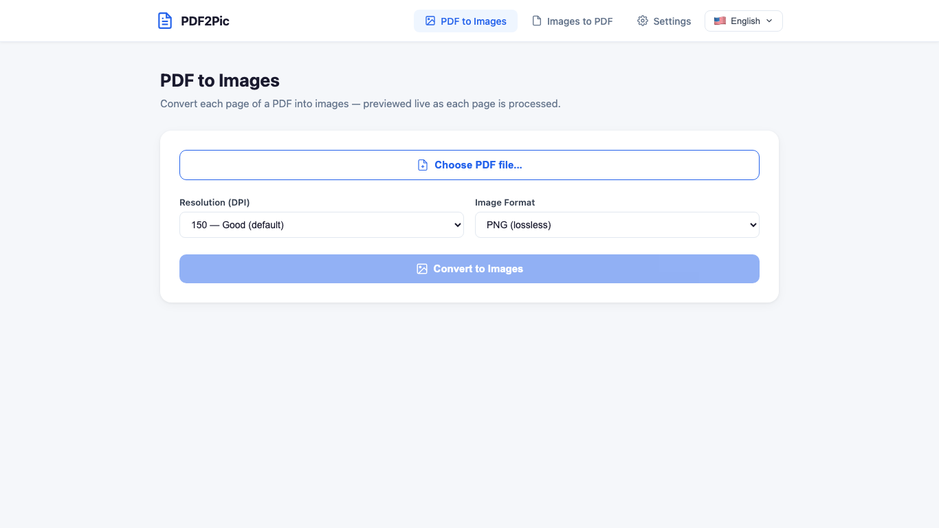Expand the English language dropdown chevron

pos(769,21)
